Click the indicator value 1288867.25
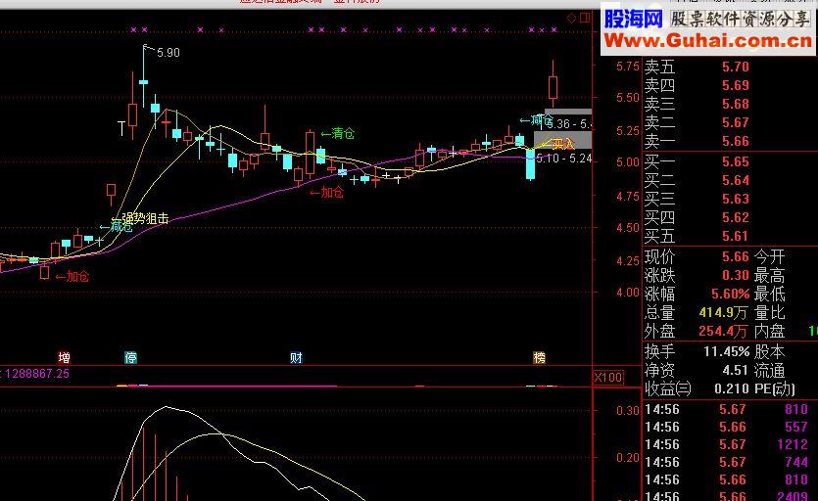The image size is (818, 501). click(x=37, y=373)
